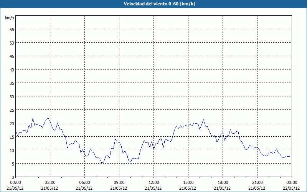Viewport: 307px width, 192px height.
Task: Click the 21:00 time label on the x-axis
Action: [x=257, y=183]
